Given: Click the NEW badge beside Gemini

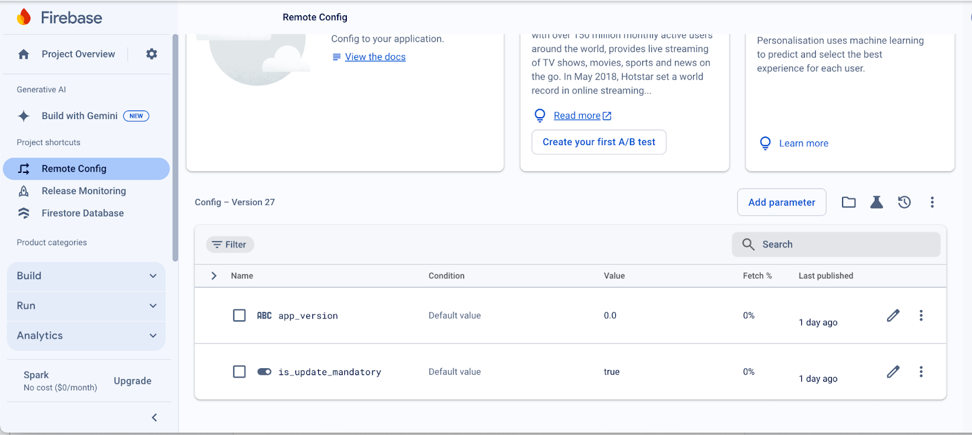Looking at the screenshot, I should click(136, 116).
